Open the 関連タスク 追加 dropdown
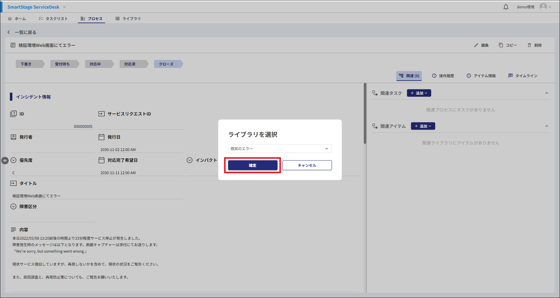 (x=419, y=93)
